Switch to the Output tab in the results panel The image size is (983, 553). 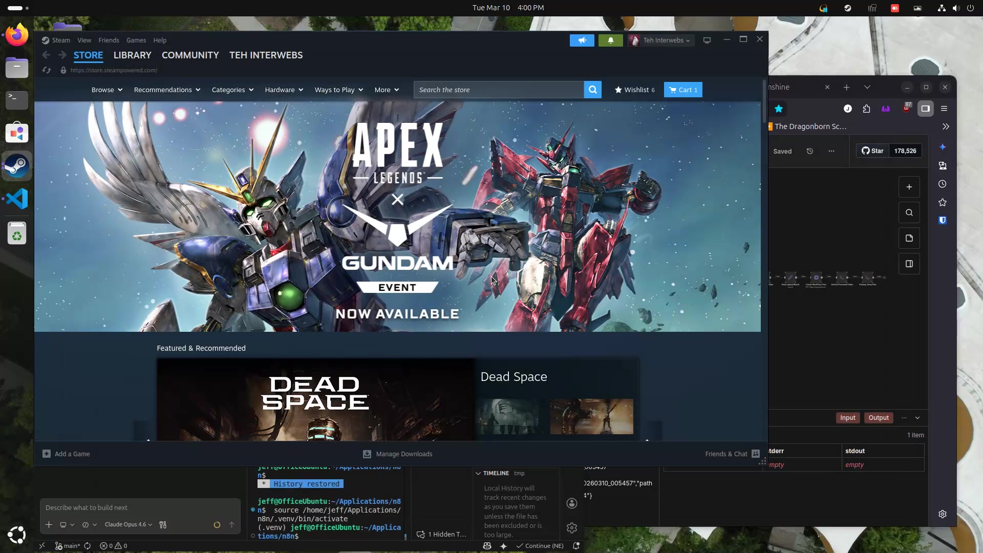click(x=878, y=418)
